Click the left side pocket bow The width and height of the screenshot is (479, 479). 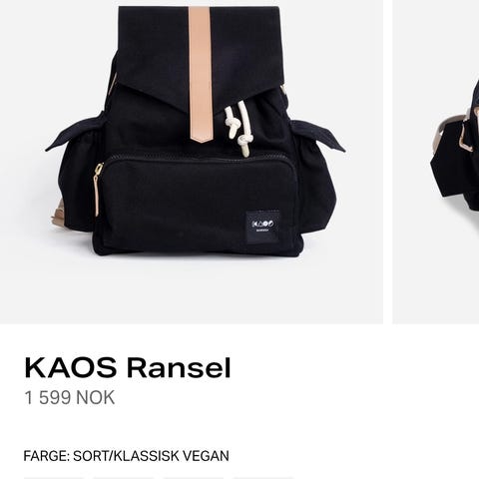[x=77, y=132]
